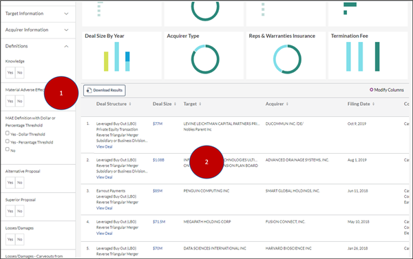This screenshot has height=259, width=413.
Task: View Deal for Penguin Computing row
Action: 105,208
